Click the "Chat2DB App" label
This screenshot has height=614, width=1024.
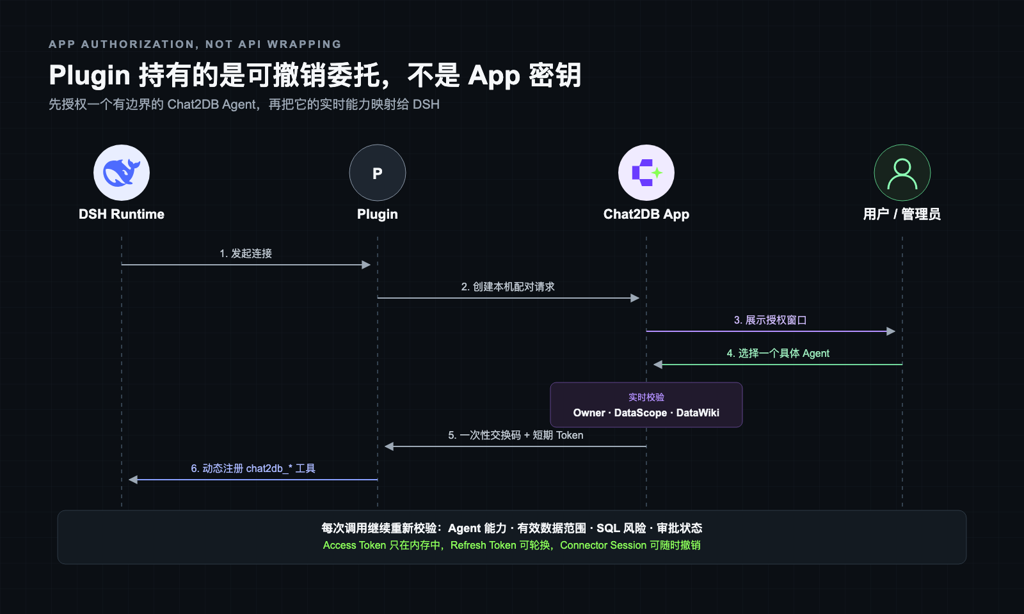(646, 214)
